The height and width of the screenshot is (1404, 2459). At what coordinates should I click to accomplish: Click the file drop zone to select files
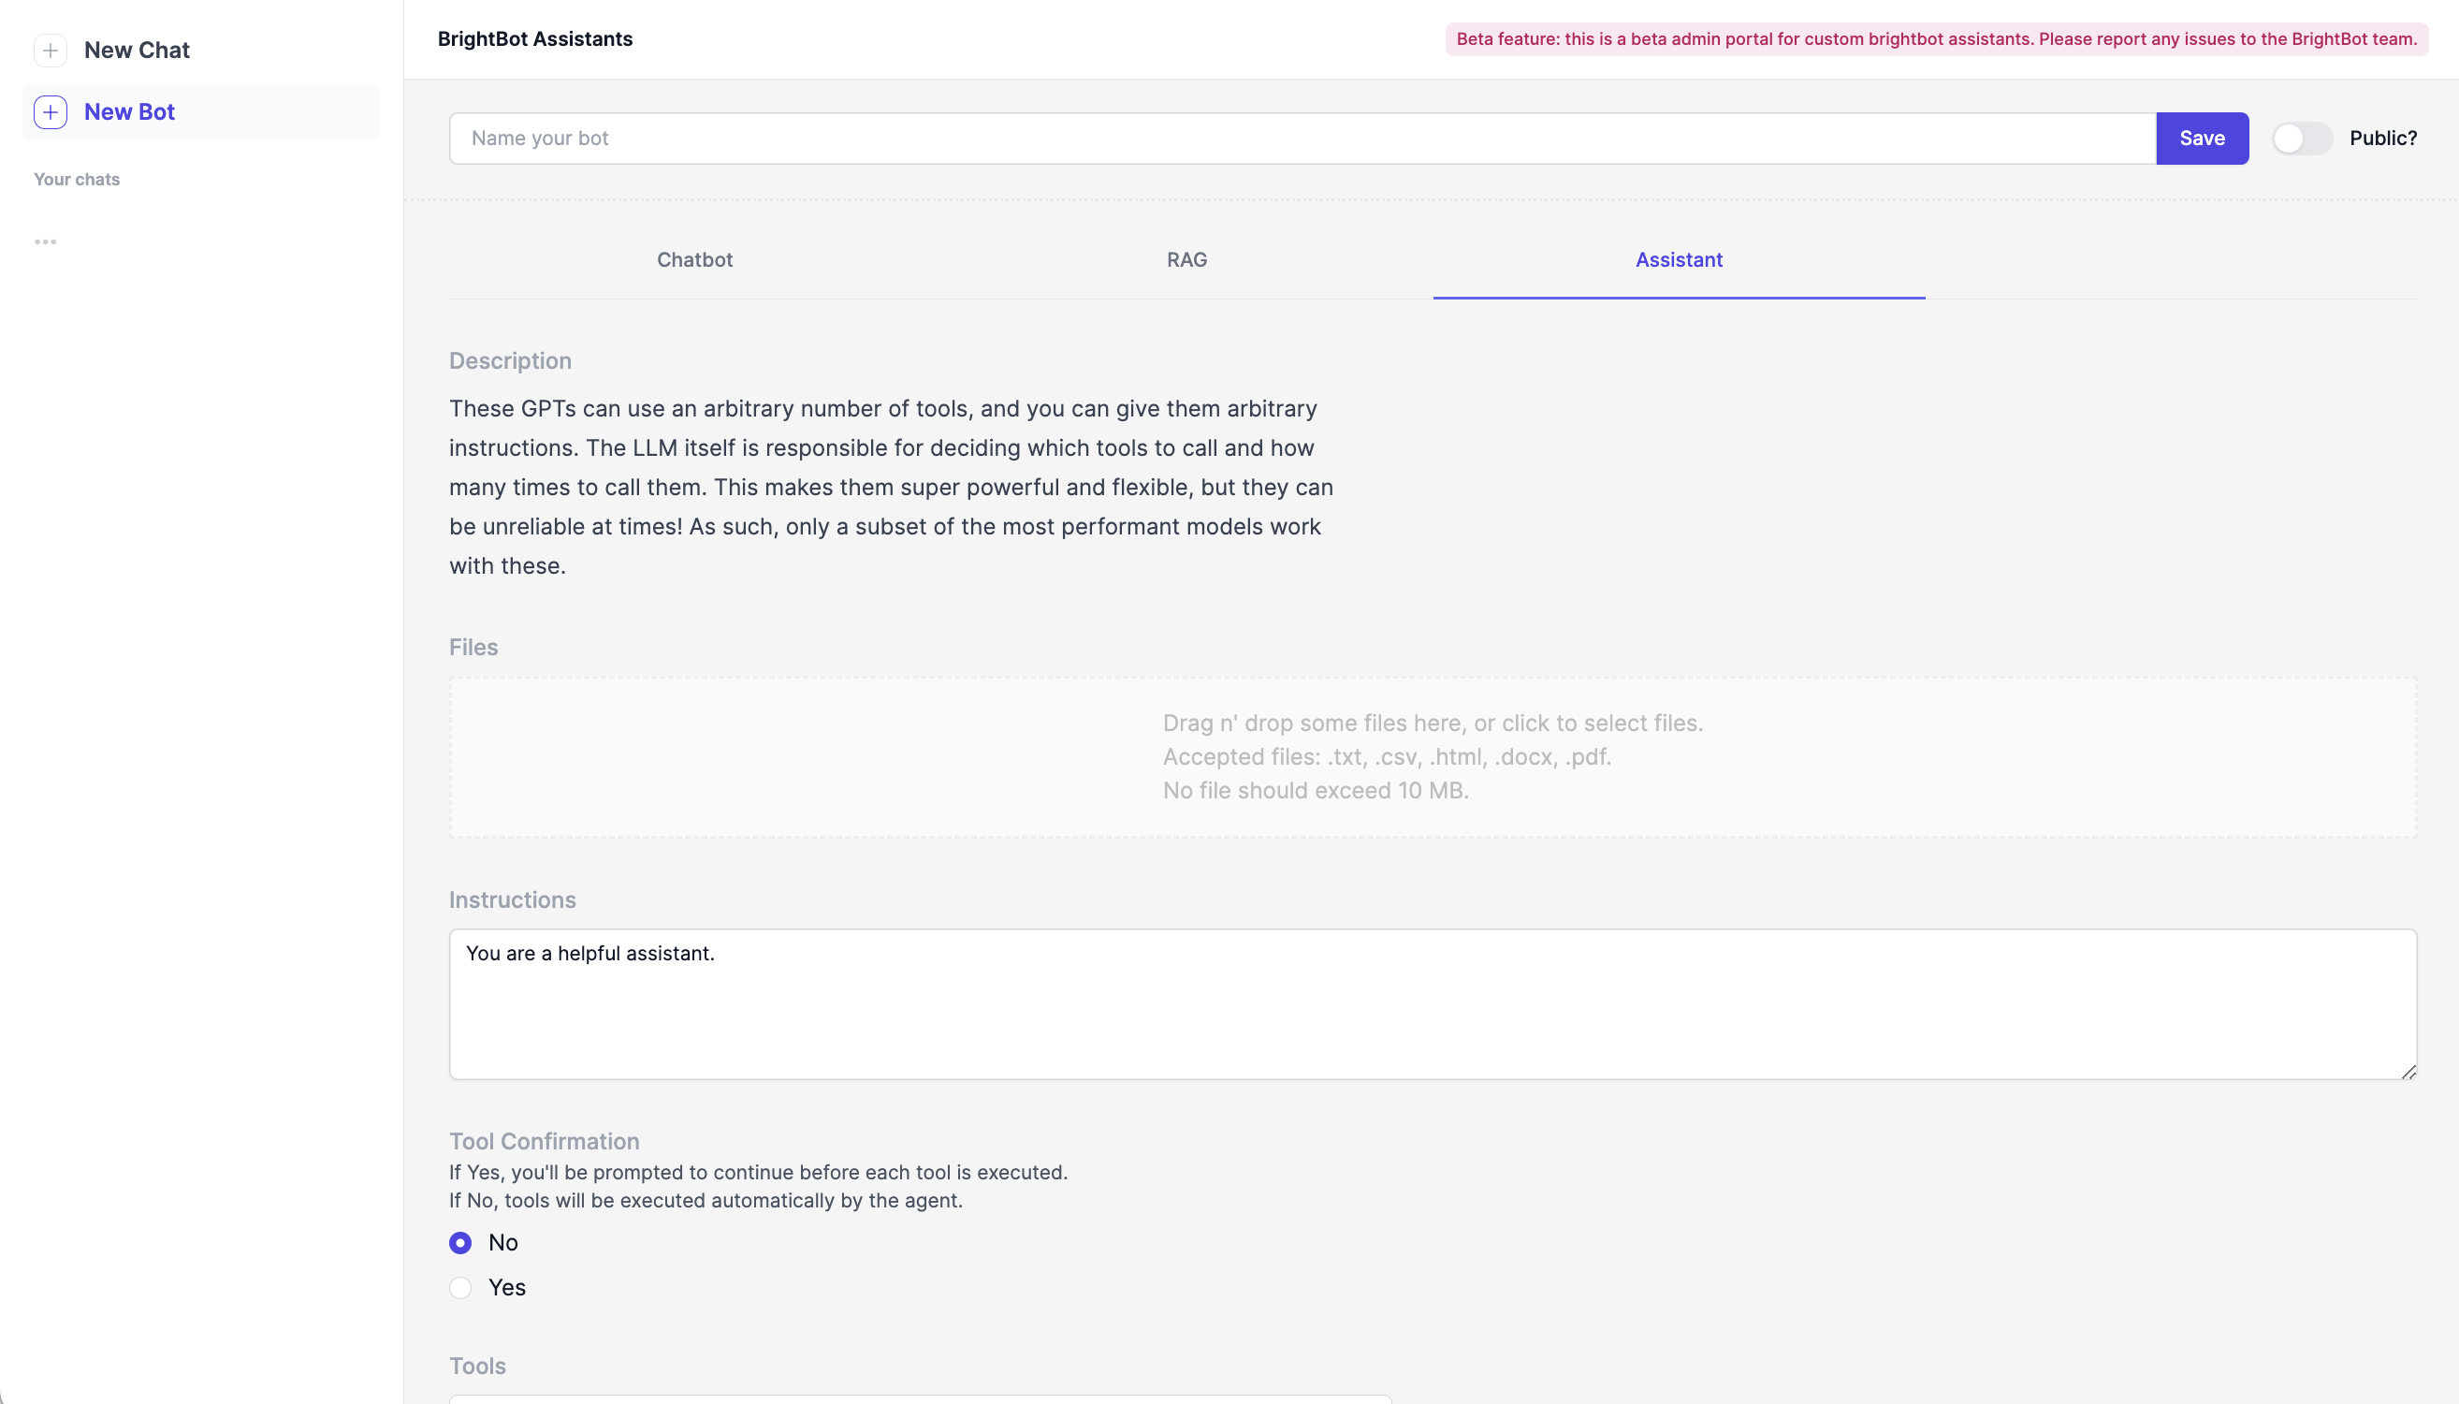pos(1433,756)
